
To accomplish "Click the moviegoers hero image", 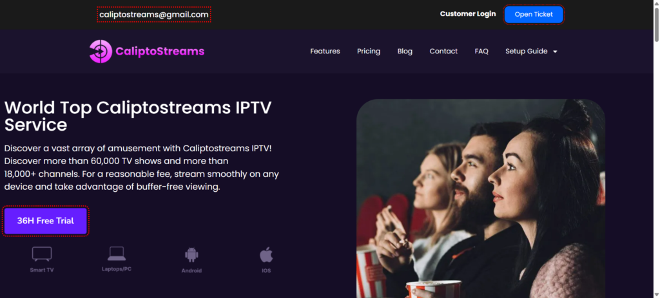I will 481,198.
